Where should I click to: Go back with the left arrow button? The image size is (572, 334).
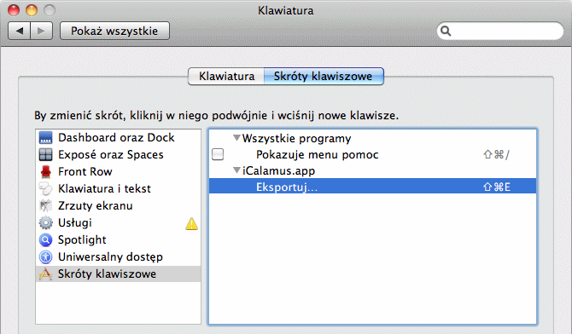(20, 31)
